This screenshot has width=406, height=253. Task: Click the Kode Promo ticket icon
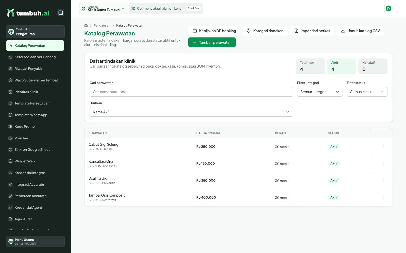tap(10, 126)
